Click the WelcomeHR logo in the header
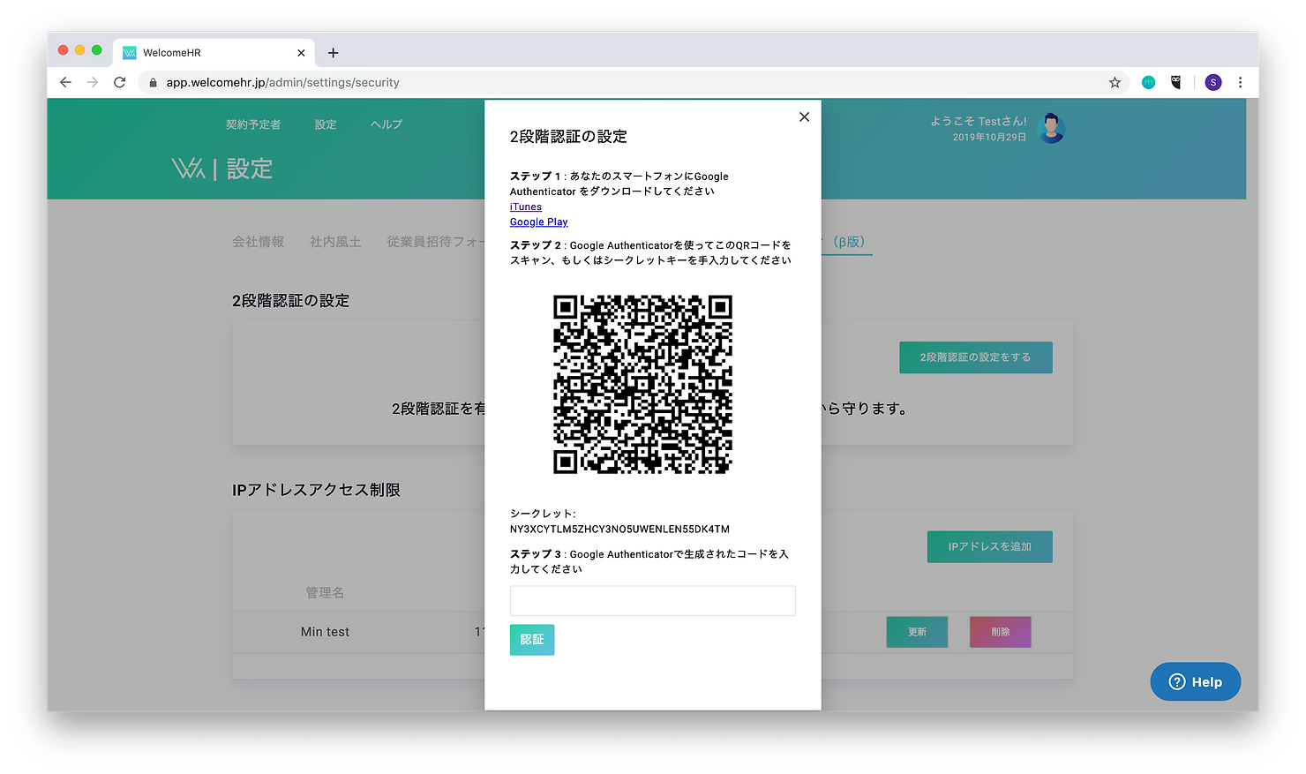 point(188,169)
